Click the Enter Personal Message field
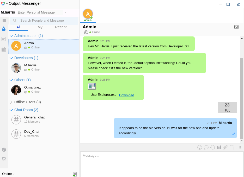Screen dimensions: 244x177 (x=40, y=12)
